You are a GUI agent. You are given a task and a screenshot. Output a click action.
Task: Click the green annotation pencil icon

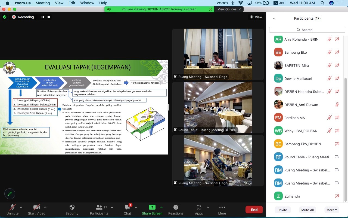(x=10, y=194)
